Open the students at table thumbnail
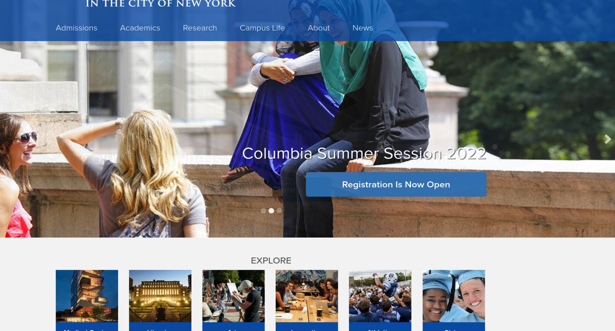The height and width of the screenshot is (331, 615). 307,296
